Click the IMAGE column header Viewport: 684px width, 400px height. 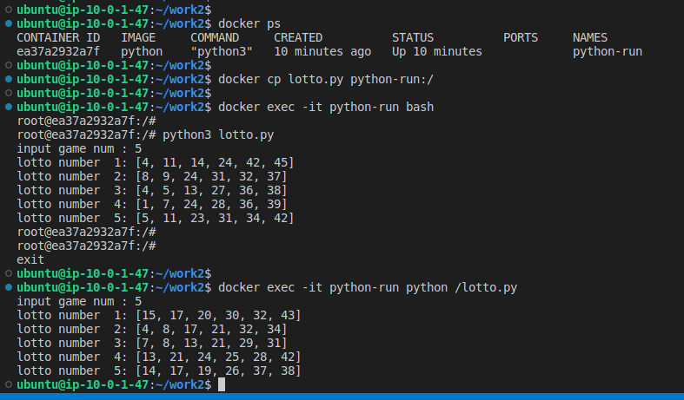click(x=138, y=37)
